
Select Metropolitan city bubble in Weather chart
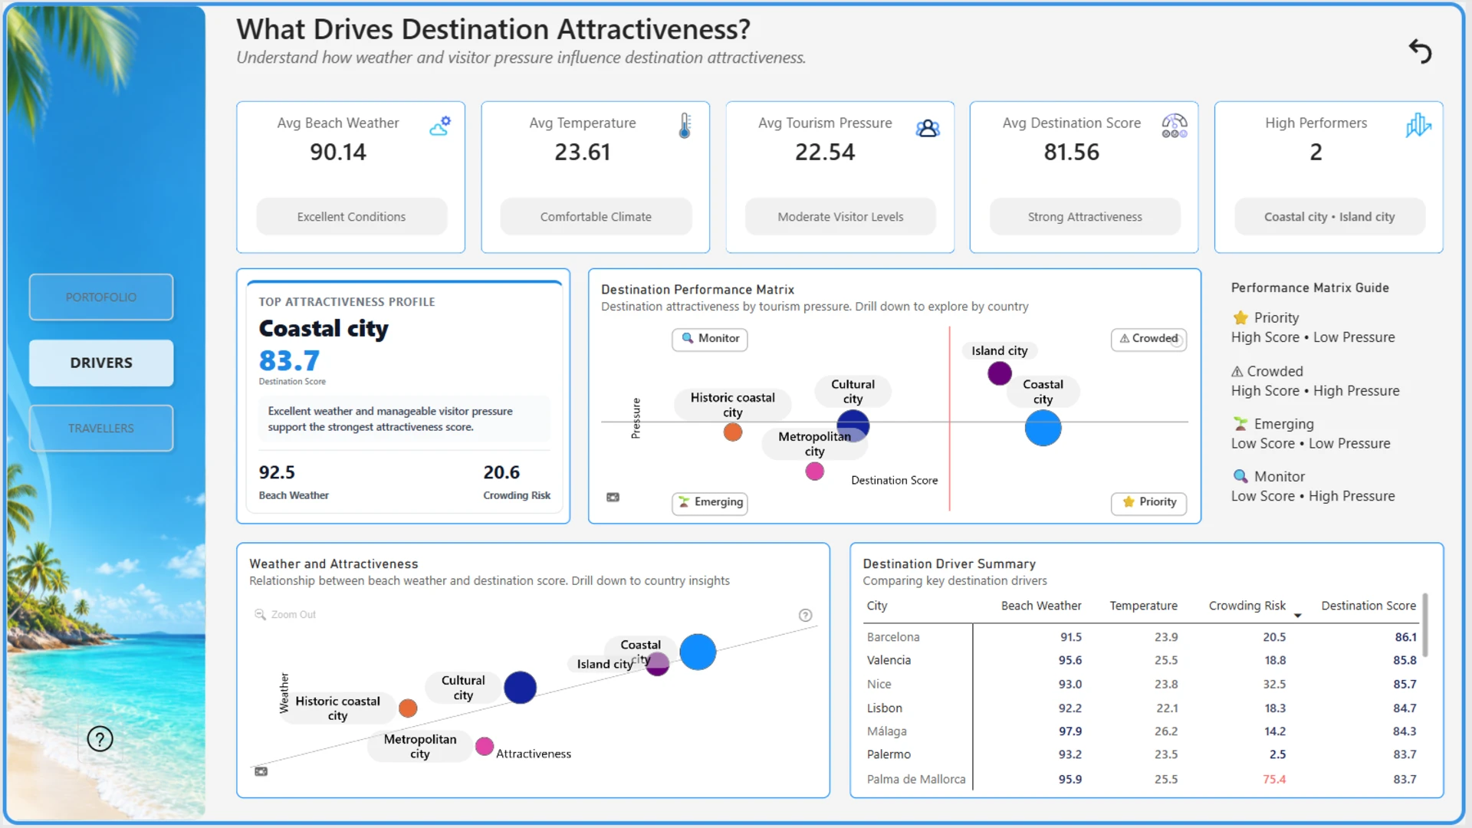(484, 746)
